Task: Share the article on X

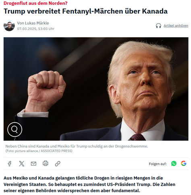Action: coord(21,164)
